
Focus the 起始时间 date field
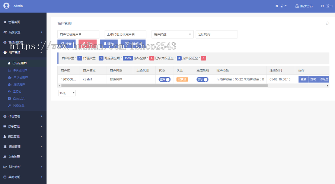click(x=216, y=34)
